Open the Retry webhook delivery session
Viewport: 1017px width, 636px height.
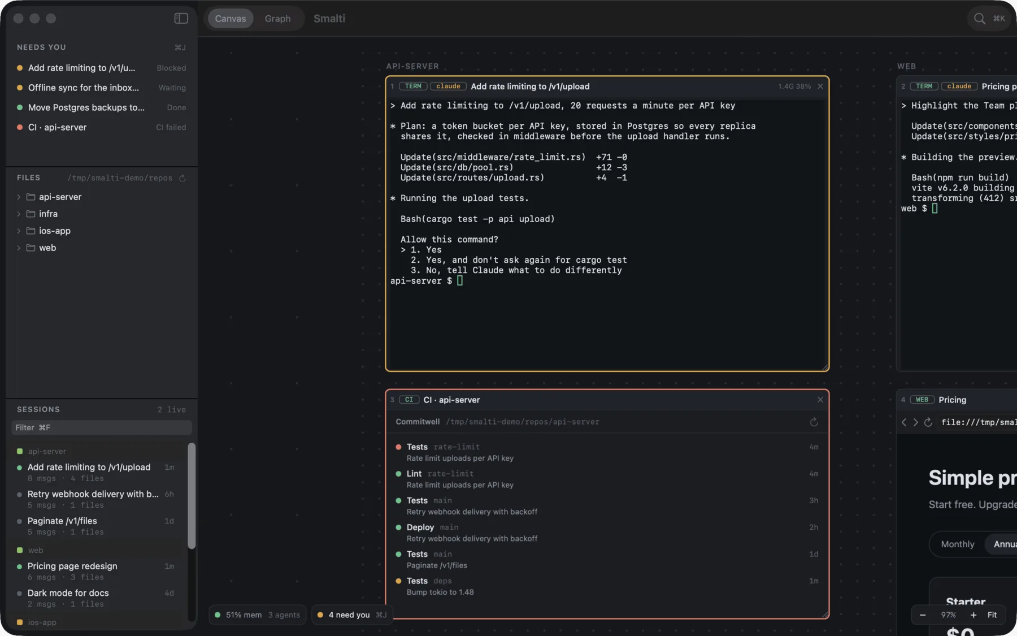pos(96,499)
